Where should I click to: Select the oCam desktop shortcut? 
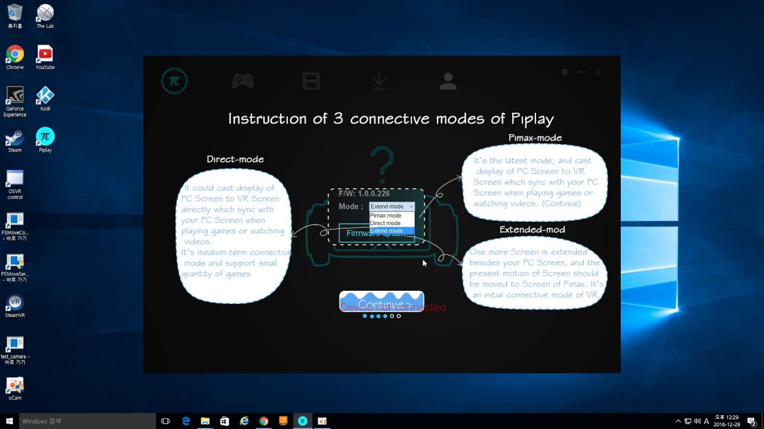click(15, 389)
